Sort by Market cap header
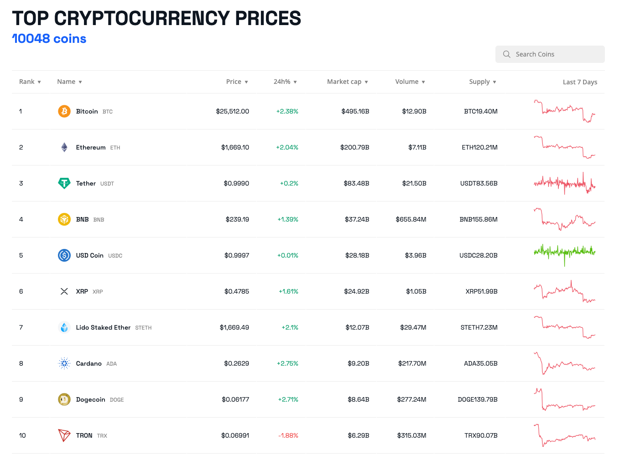The width and height of the screenshot is (630, 455). click(x=347, y=82)
